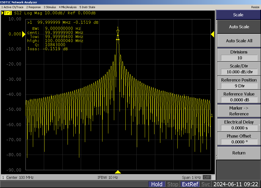Toggle the Hold status indicator
261x188 pixels.
point(157,184)
